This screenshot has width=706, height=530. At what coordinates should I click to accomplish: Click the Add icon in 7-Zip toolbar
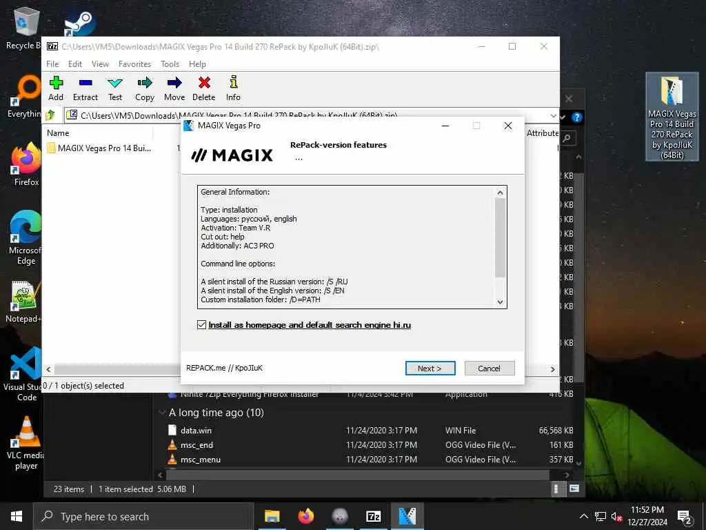coord(56,88)
